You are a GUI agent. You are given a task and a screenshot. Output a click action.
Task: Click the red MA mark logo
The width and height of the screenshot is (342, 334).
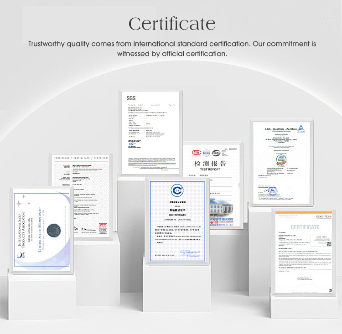[x=196, y=153]
